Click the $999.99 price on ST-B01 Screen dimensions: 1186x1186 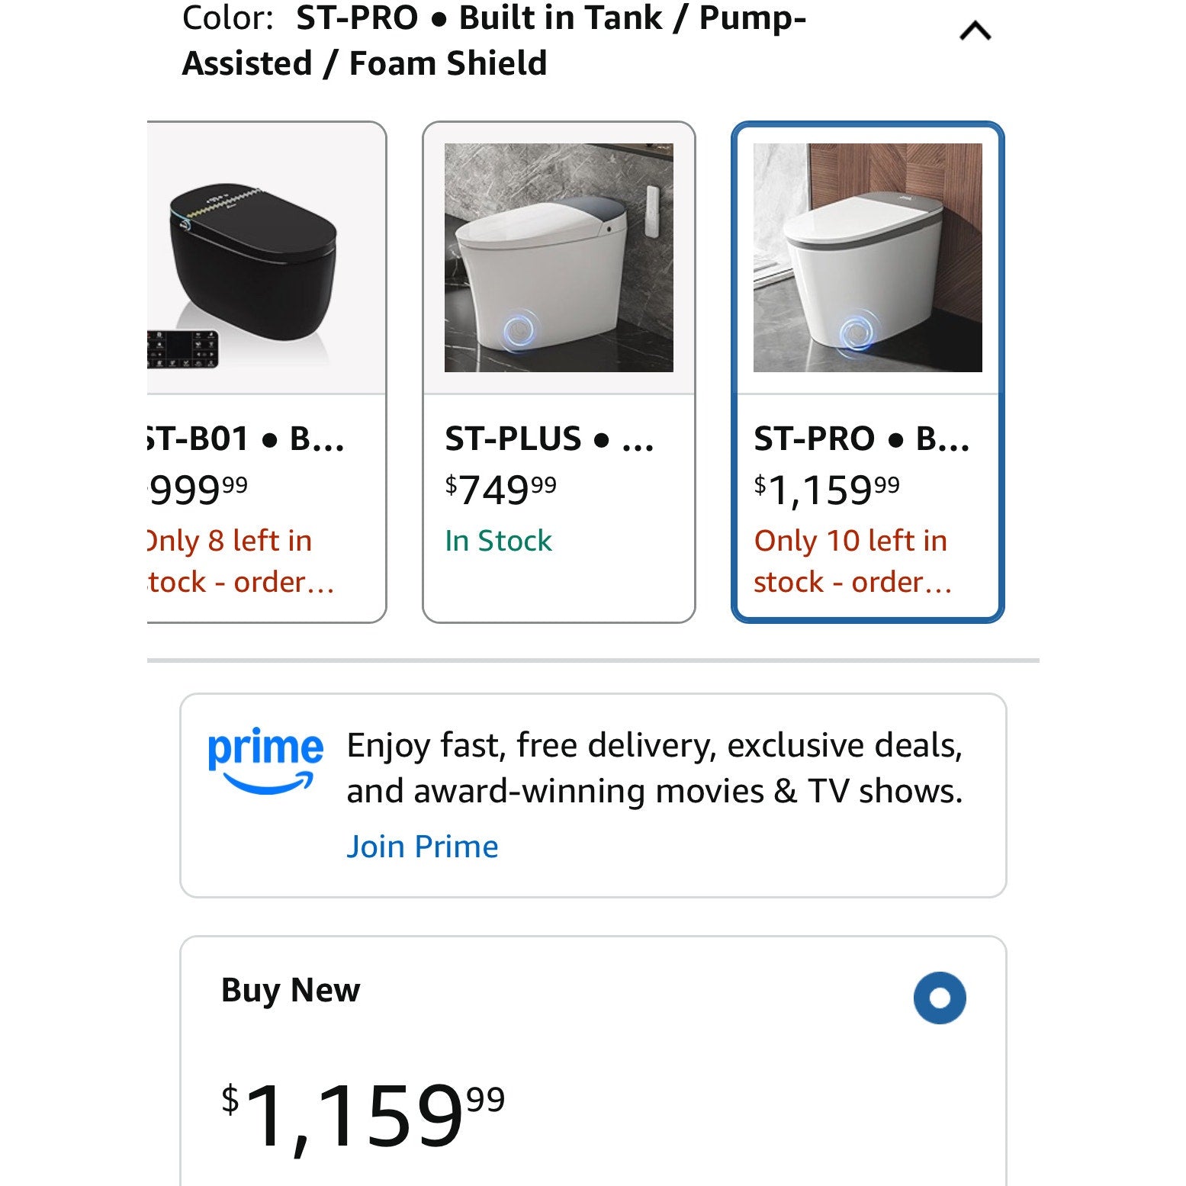[198, 489]
